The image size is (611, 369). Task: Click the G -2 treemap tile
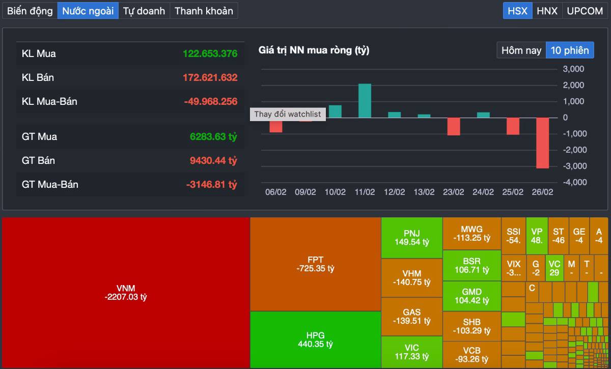536,268
